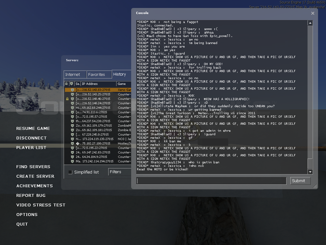Click VAC shield icon on 216.52.143.25 row
The image size is (326, 245).
pos(72,94)
